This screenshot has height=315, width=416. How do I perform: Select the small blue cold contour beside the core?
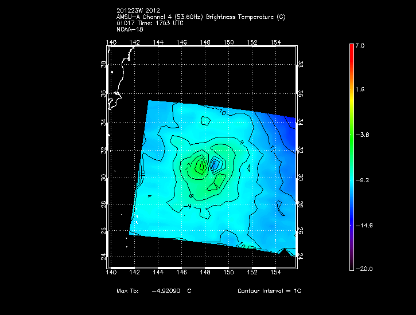click(216, 164)
